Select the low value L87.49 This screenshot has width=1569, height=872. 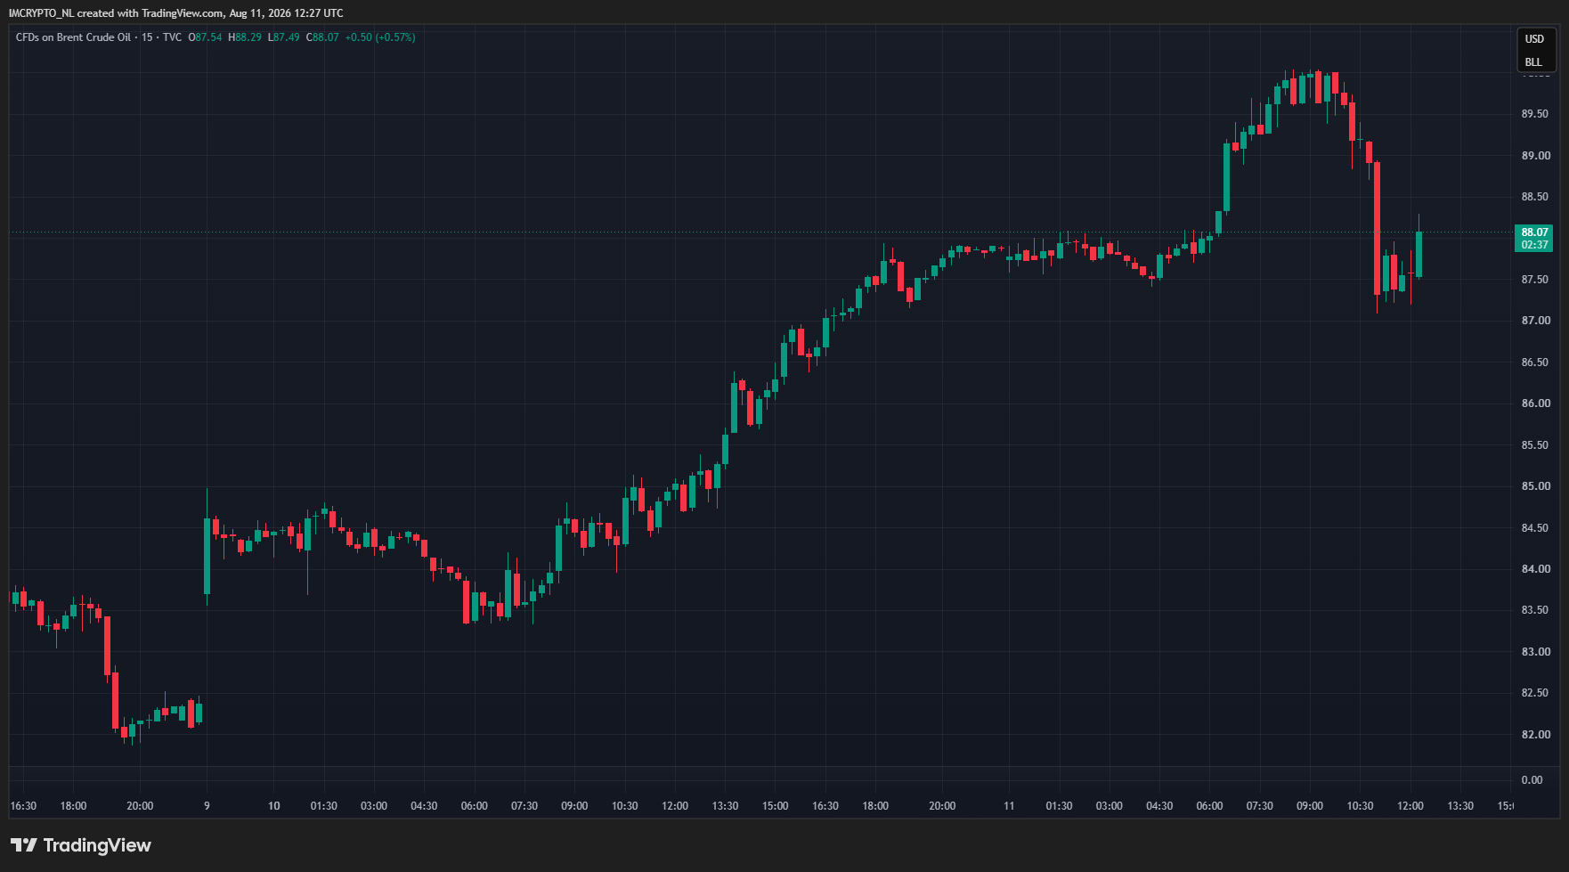(x=284, y=37)
